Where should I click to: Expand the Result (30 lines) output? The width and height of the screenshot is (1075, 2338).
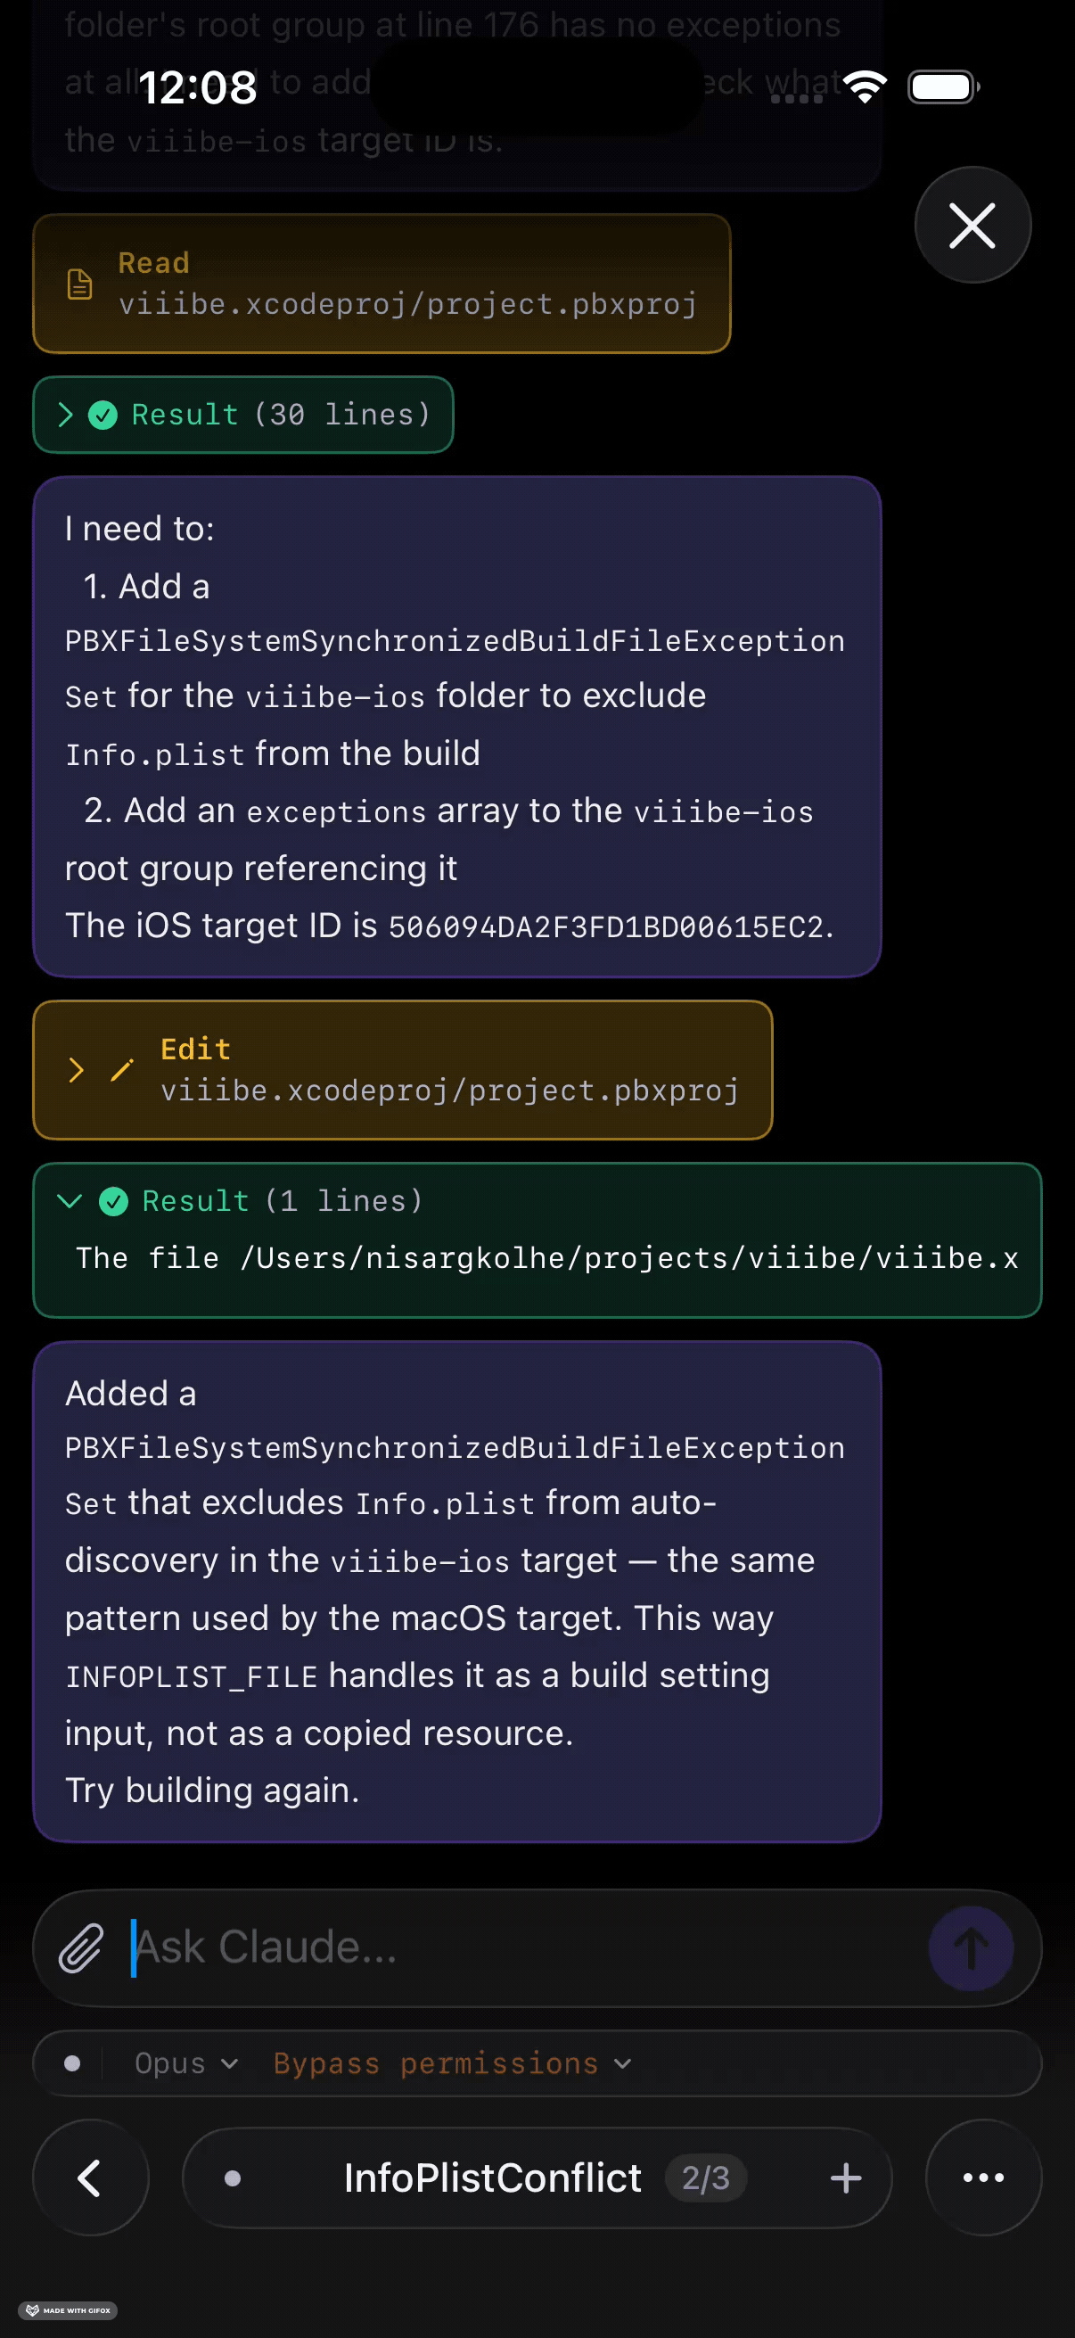tap(65, 415)
